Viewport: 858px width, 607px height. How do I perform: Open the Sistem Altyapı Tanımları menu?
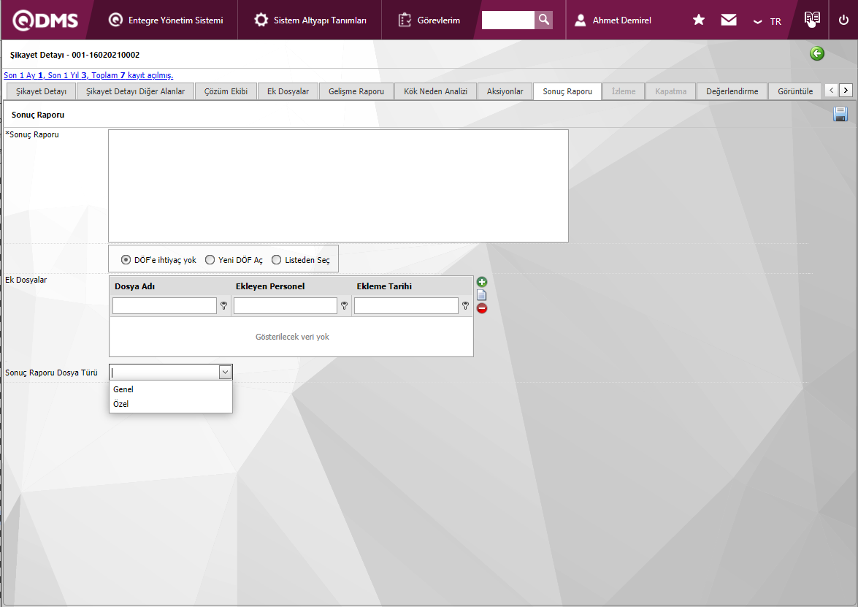[310, 20]
